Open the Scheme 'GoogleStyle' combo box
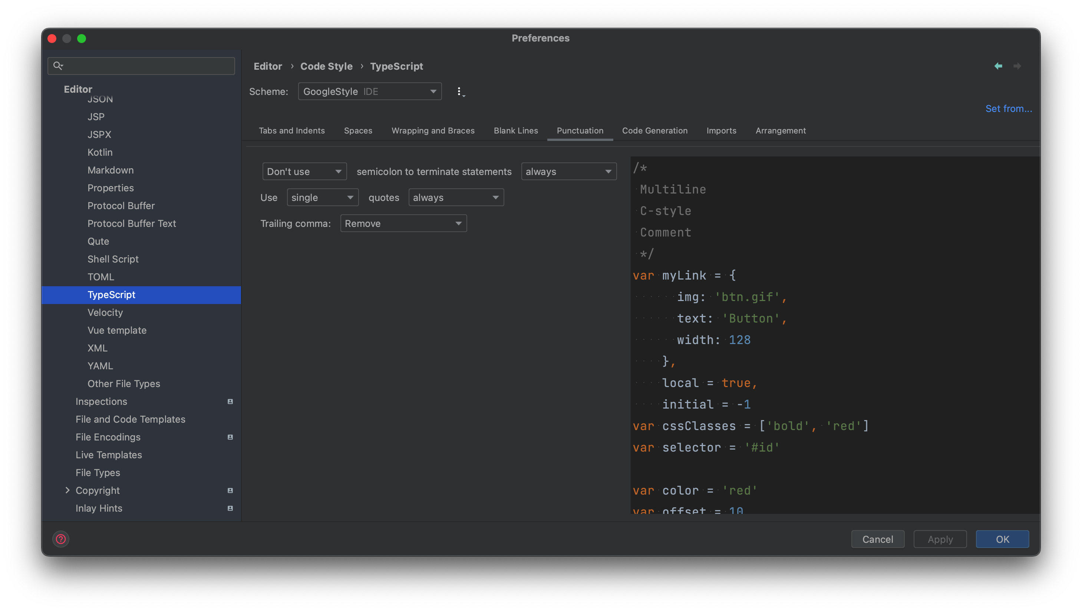The height and width of the screenshot is (611, 1082). [369, 91]
